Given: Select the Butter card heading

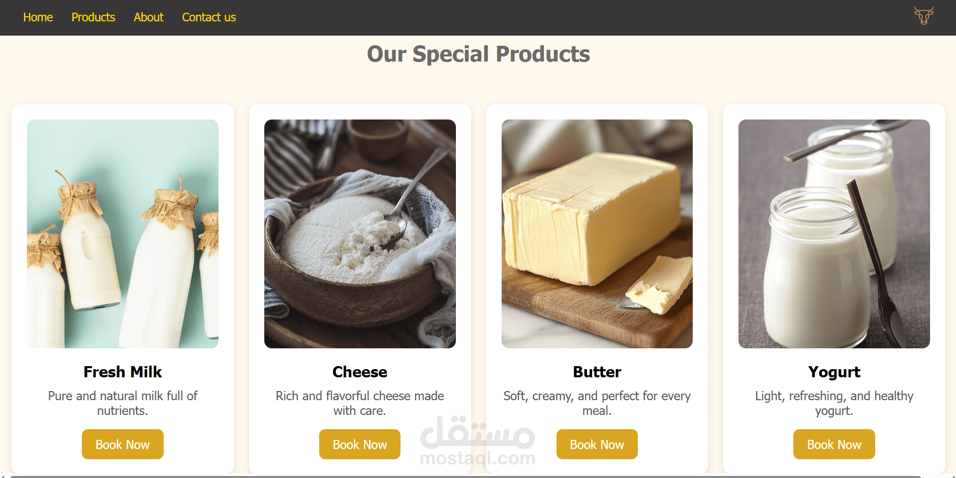Looking at the screenshot, I should [597, 372].
